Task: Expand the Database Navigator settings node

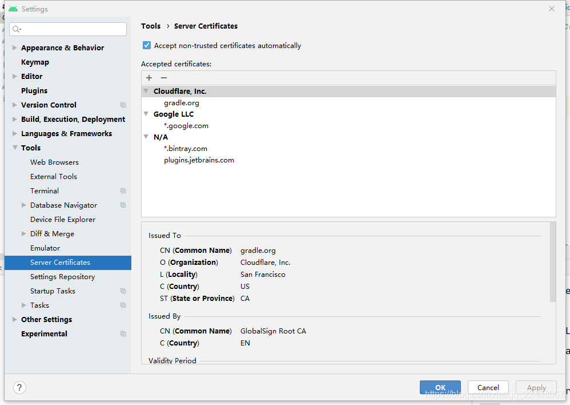Action: (x=24, y=205)
